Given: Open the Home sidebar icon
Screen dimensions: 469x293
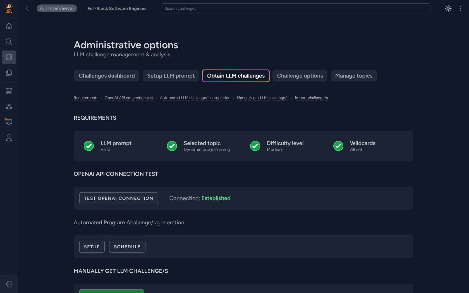Looking at the screenshot, I should 9,26.
